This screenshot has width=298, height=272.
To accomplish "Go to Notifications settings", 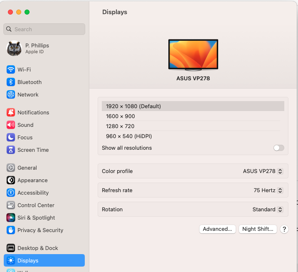I will pyautogui.click(x=44, y=112).
